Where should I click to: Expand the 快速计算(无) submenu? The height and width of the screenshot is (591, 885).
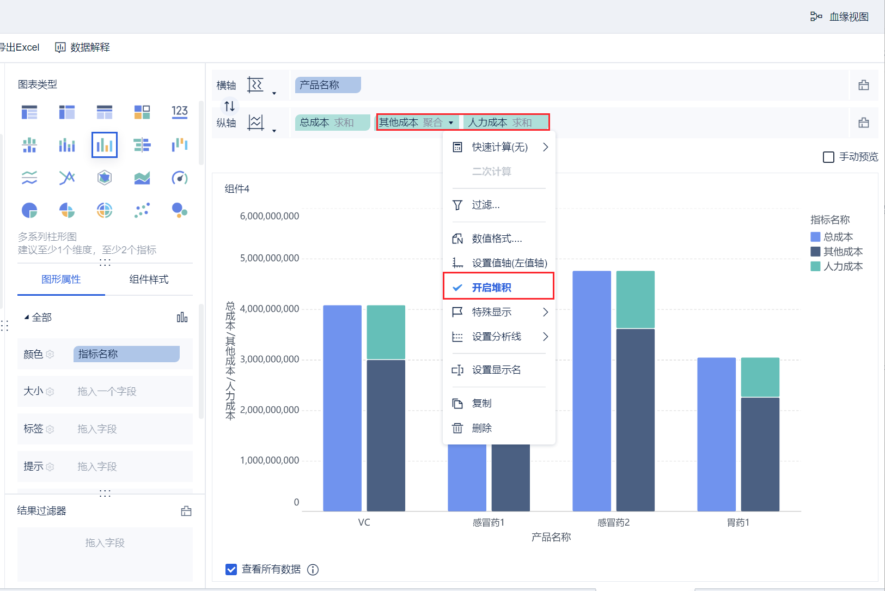coord(545,147)
